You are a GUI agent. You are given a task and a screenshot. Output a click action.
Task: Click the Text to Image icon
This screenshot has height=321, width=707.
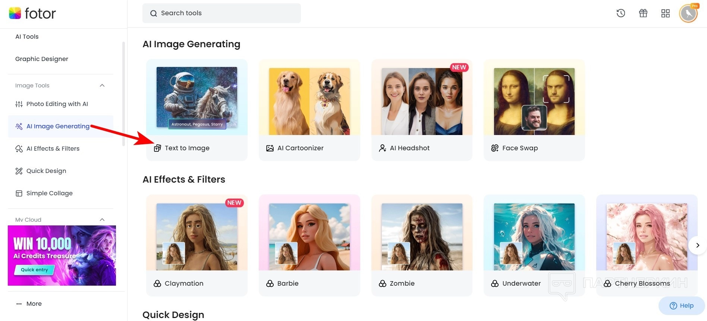click(157, 148)
